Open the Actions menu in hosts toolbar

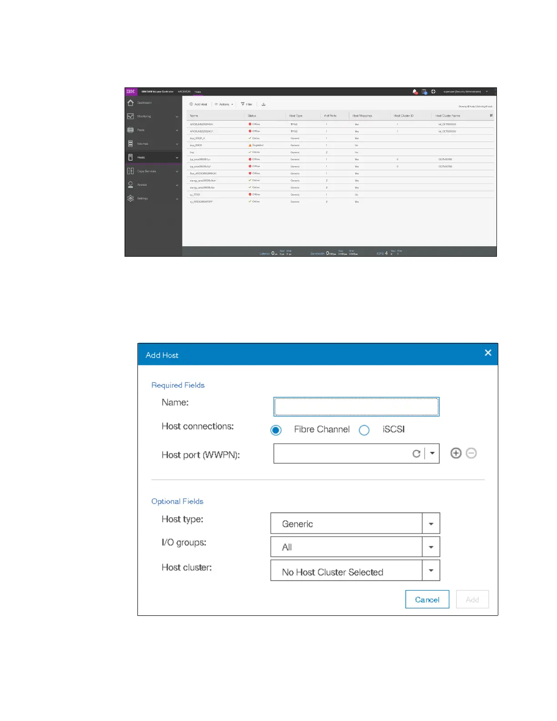[x=224, y=104]
